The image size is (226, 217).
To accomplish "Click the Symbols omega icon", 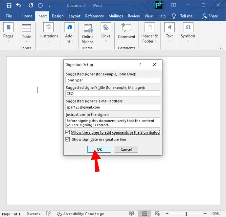I will pyautogui.click(x=188, y=27).
